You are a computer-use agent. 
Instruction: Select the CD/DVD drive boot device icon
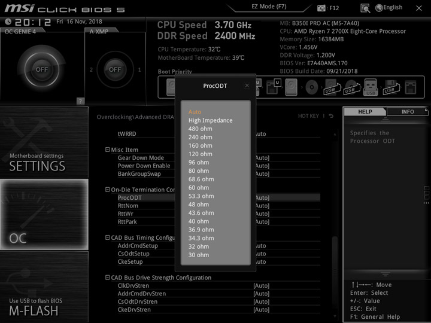click(x=311, y=87)
